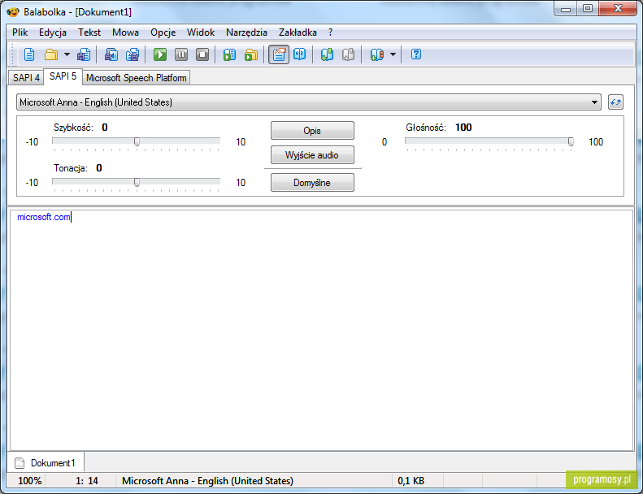Switch to the SAPI 4 tab
Image resolution: width=643 pixels, height=494 pixels.
tap(26, 78)
